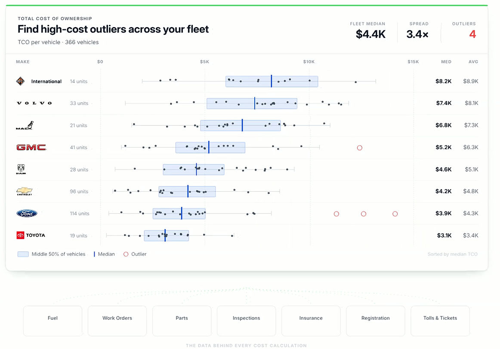Click Volvo's $8.1K average value
This screenshot has height=349, width=500.
pos(471,103)
